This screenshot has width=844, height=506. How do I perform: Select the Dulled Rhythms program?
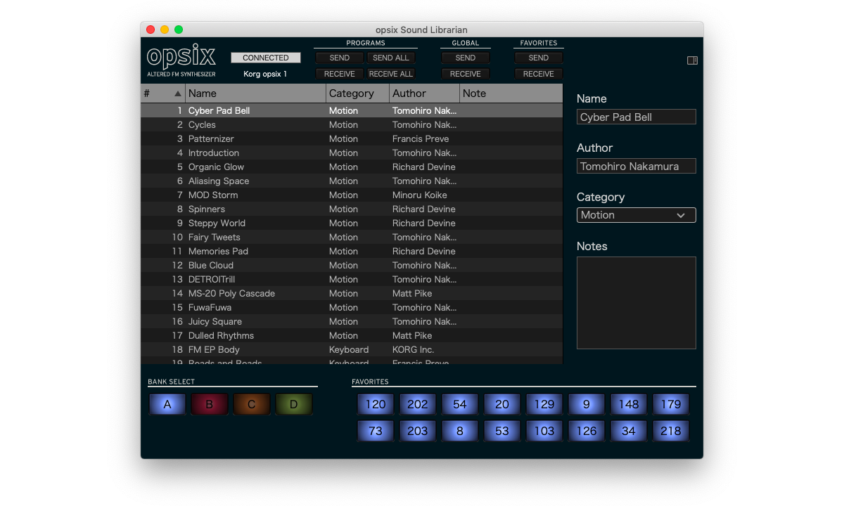pos(352,335)
